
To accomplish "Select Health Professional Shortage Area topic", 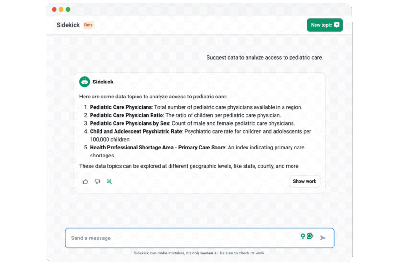I will [x=158, y=148].
